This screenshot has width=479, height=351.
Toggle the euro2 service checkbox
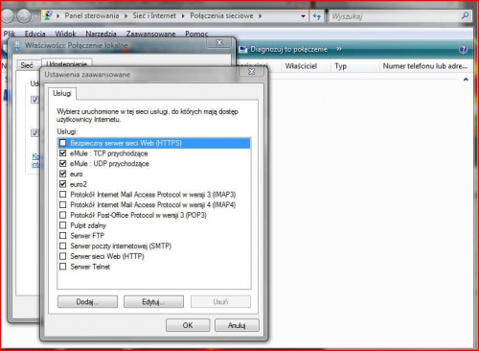tap(63, 184)
